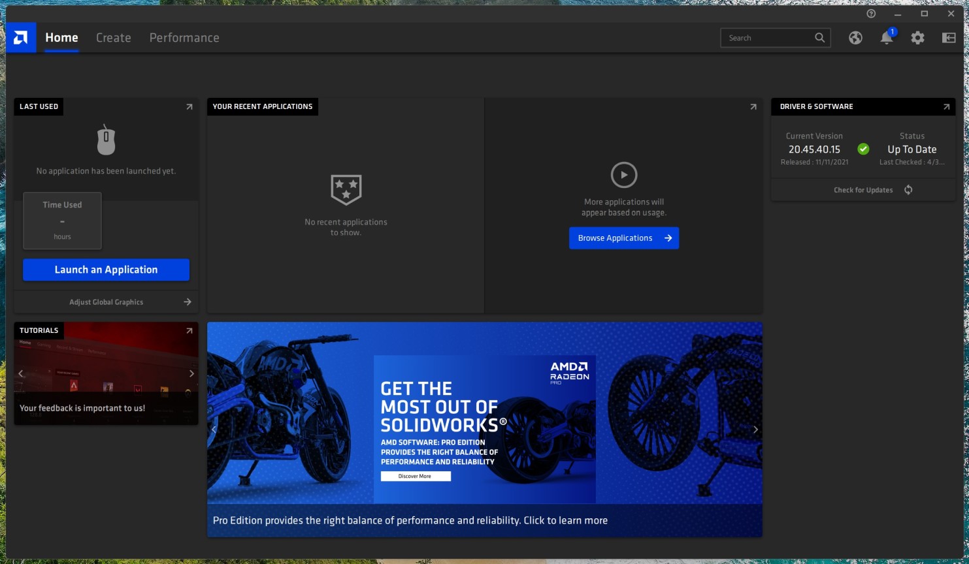Toggle the sidebar panel icon
Image resolution: width=969 pixels, height=564 pixels.
949,38
